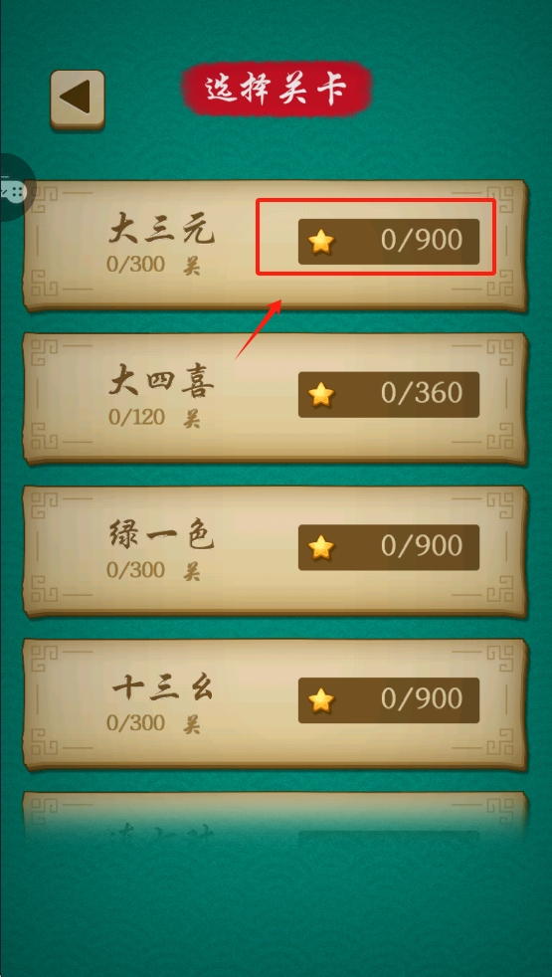This screenshot has width=552, height=977.
Task: Click the 选择关卡 title banner
Action: (x=276, y=90)
